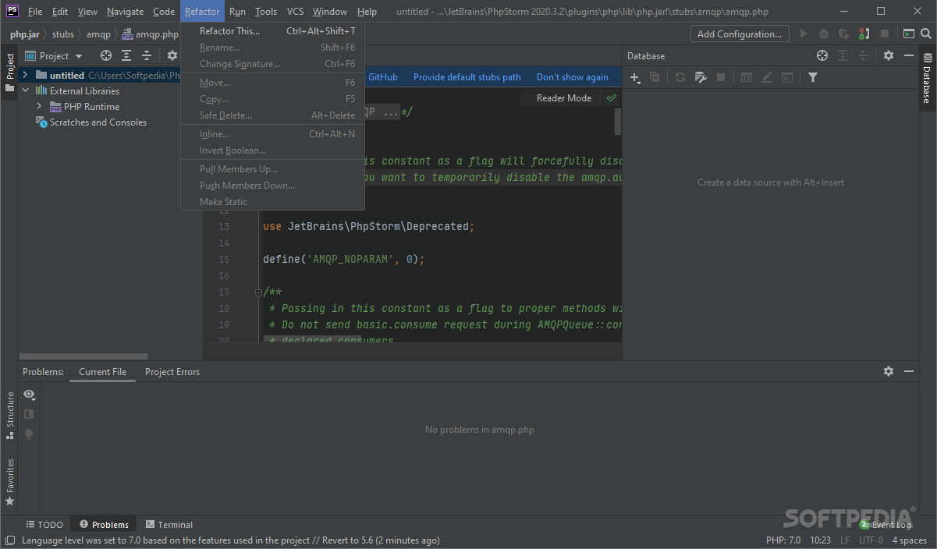Toggle fold at line 17 docblock
This screenshot has height=549, width=937.
click(258, 292)
